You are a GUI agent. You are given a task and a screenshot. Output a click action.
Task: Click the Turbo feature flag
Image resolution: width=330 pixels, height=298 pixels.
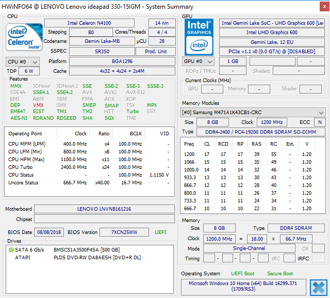[133, 111]
